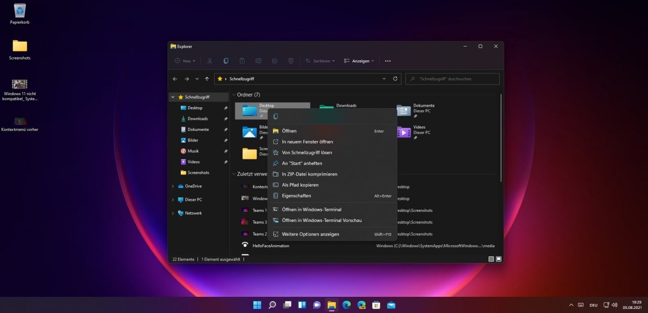Image resolution: width=648 pixels, height=313 pixels.
Task: Expand the Dieser PC tree node
Action: pyautogui.click(x=173, y=200)
